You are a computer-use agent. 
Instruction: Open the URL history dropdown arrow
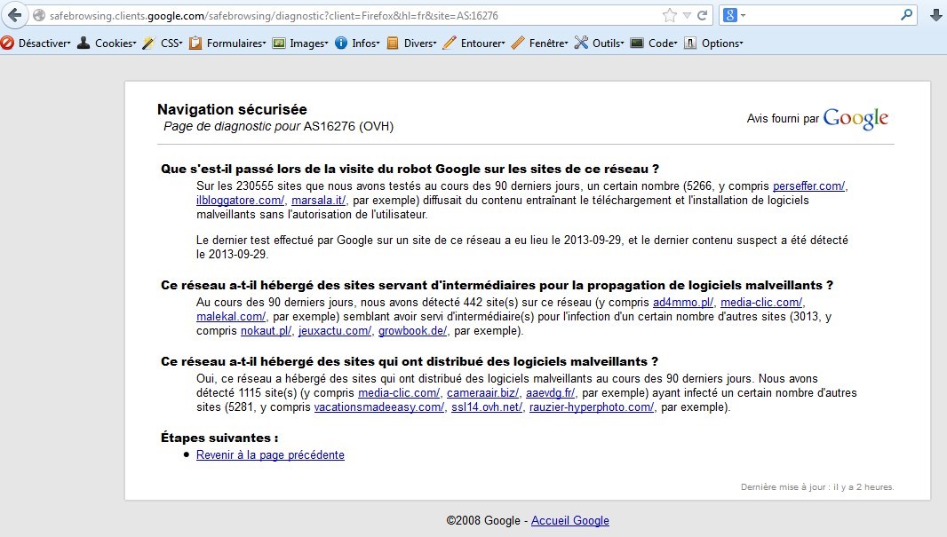pyautogui.click(x=687, y=16)
